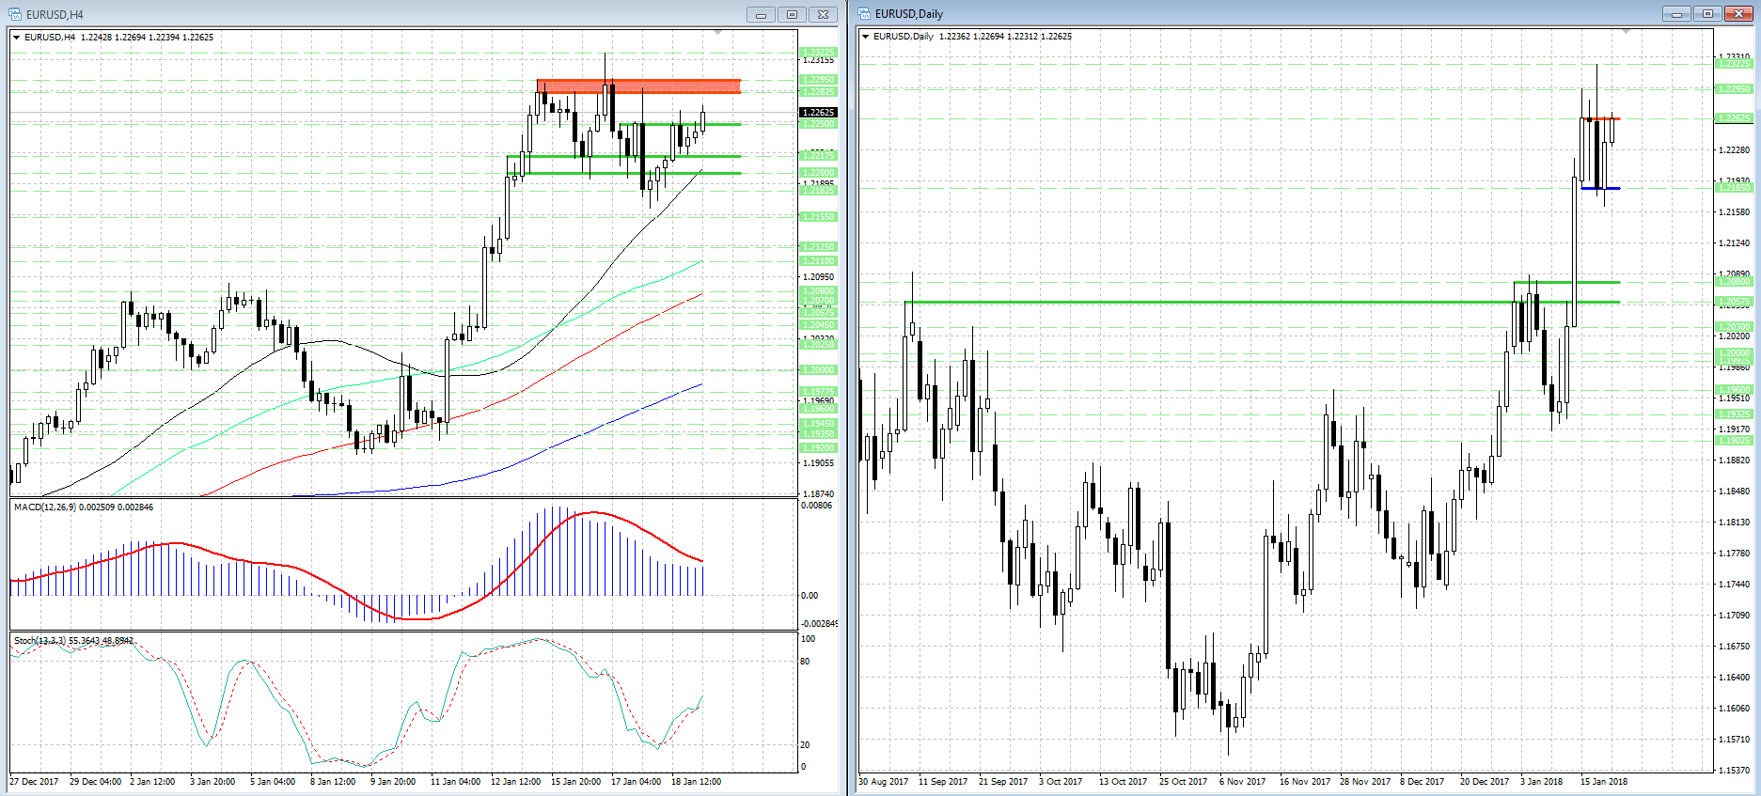Click the 1.20300 level label in Daily chart
1761x796 pixels.
pos(1734,327)
